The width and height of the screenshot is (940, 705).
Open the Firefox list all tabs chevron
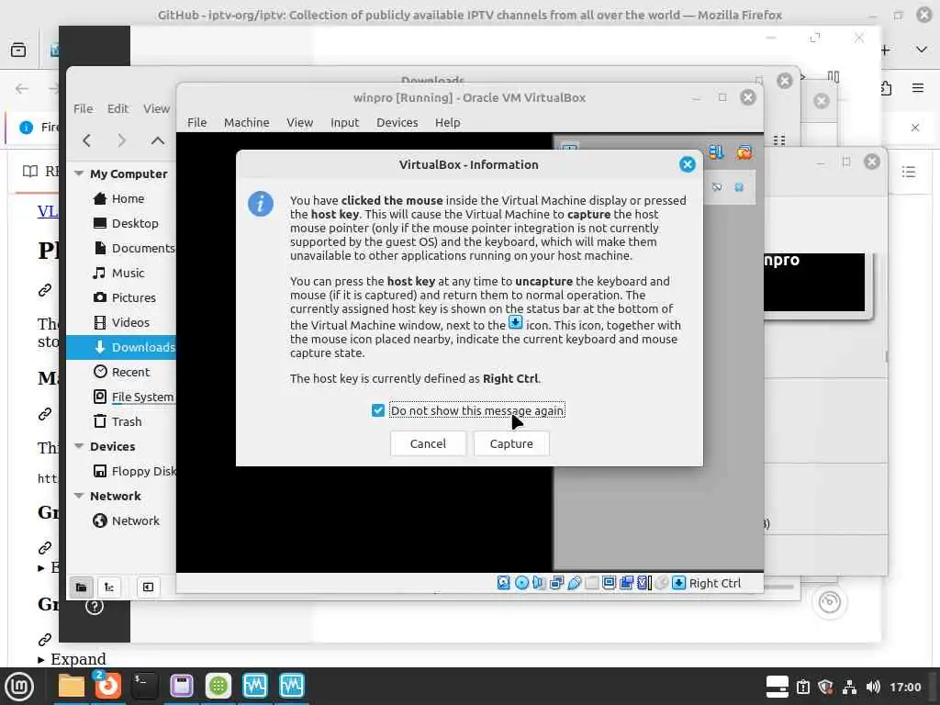click(922, 50)
